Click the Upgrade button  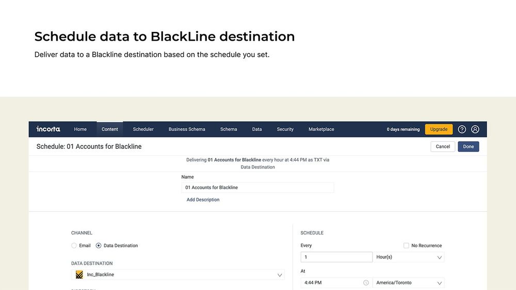(x=439, y=129)
